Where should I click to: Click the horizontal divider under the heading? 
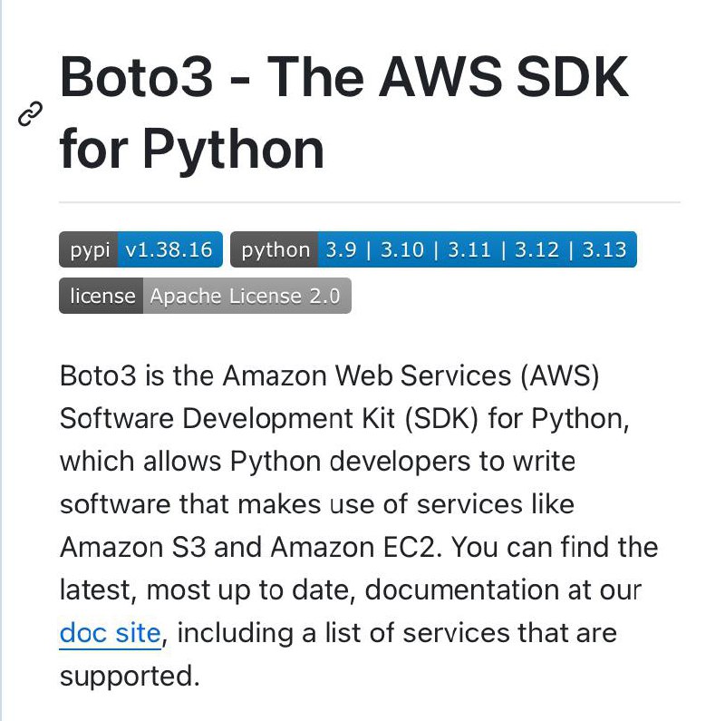pos(370,202)
